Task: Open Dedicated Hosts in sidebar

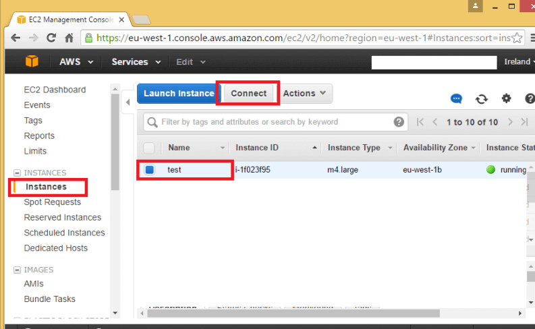Action: pos(55,248)
